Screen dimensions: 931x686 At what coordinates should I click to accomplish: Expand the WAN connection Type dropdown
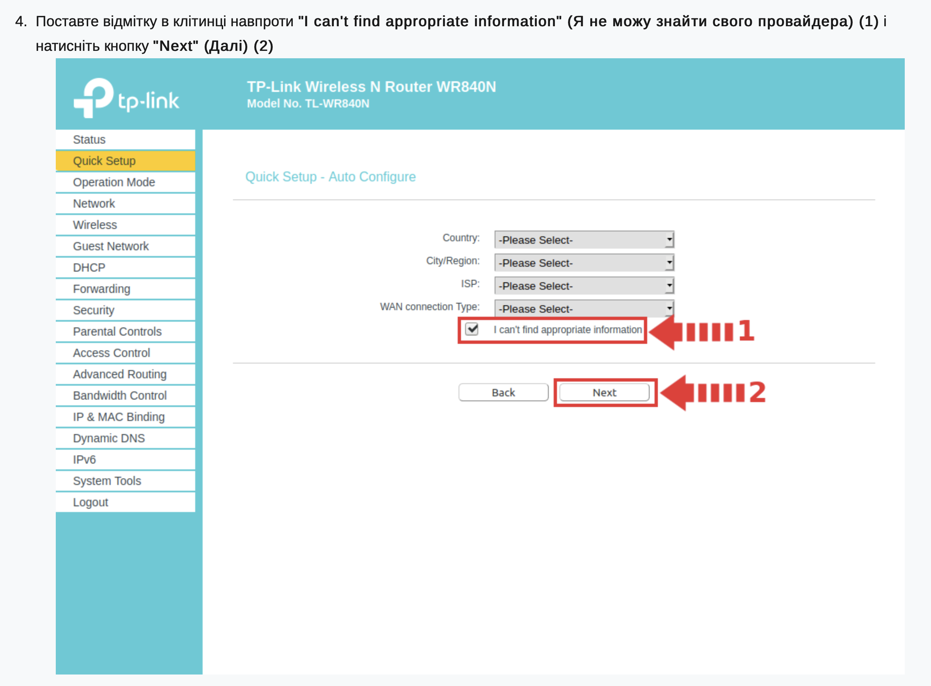click(x=584, y=309)
